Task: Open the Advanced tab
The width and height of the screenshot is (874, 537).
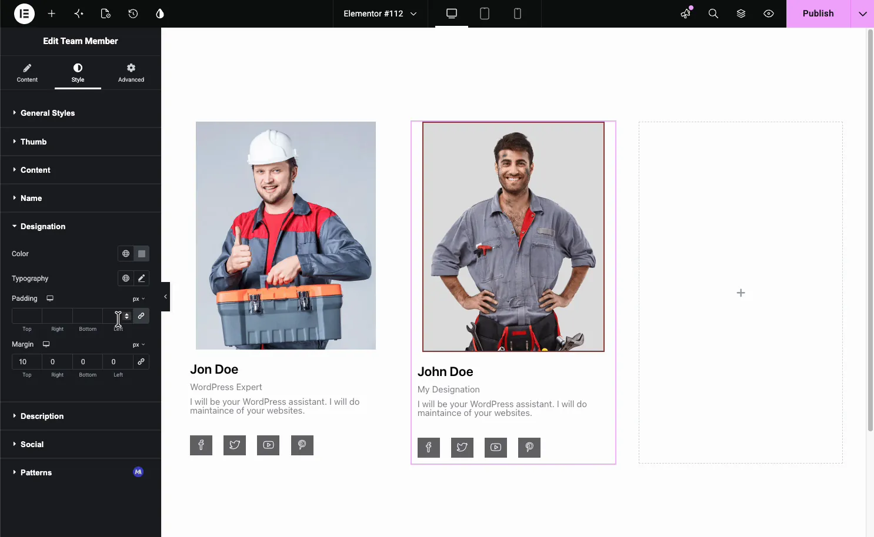Action: pos(131,73)
